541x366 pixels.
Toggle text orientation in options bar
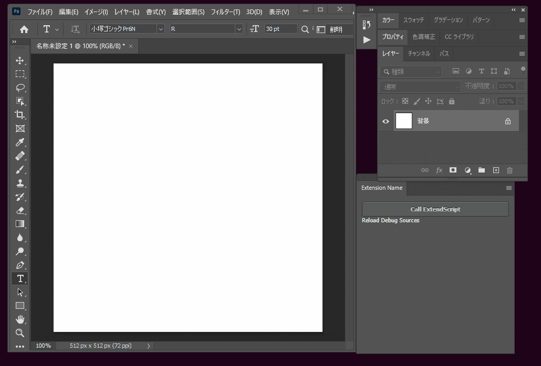pos(75,29)
